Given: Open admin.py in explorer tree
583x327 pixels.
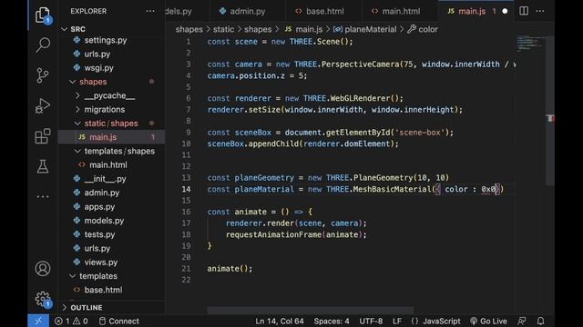Looking at the screenshot, I should (x=111, y=193).
